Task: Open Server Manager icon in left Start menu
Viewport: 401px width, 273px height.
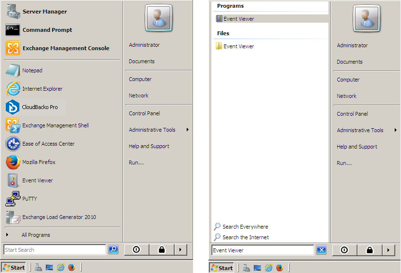Action: tap(13, 12)
